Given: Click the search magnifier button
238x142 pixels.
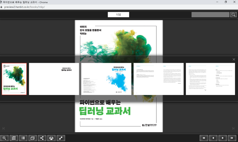Looking at the screenshot, I should pyautogui.click(x=233, y=15).
